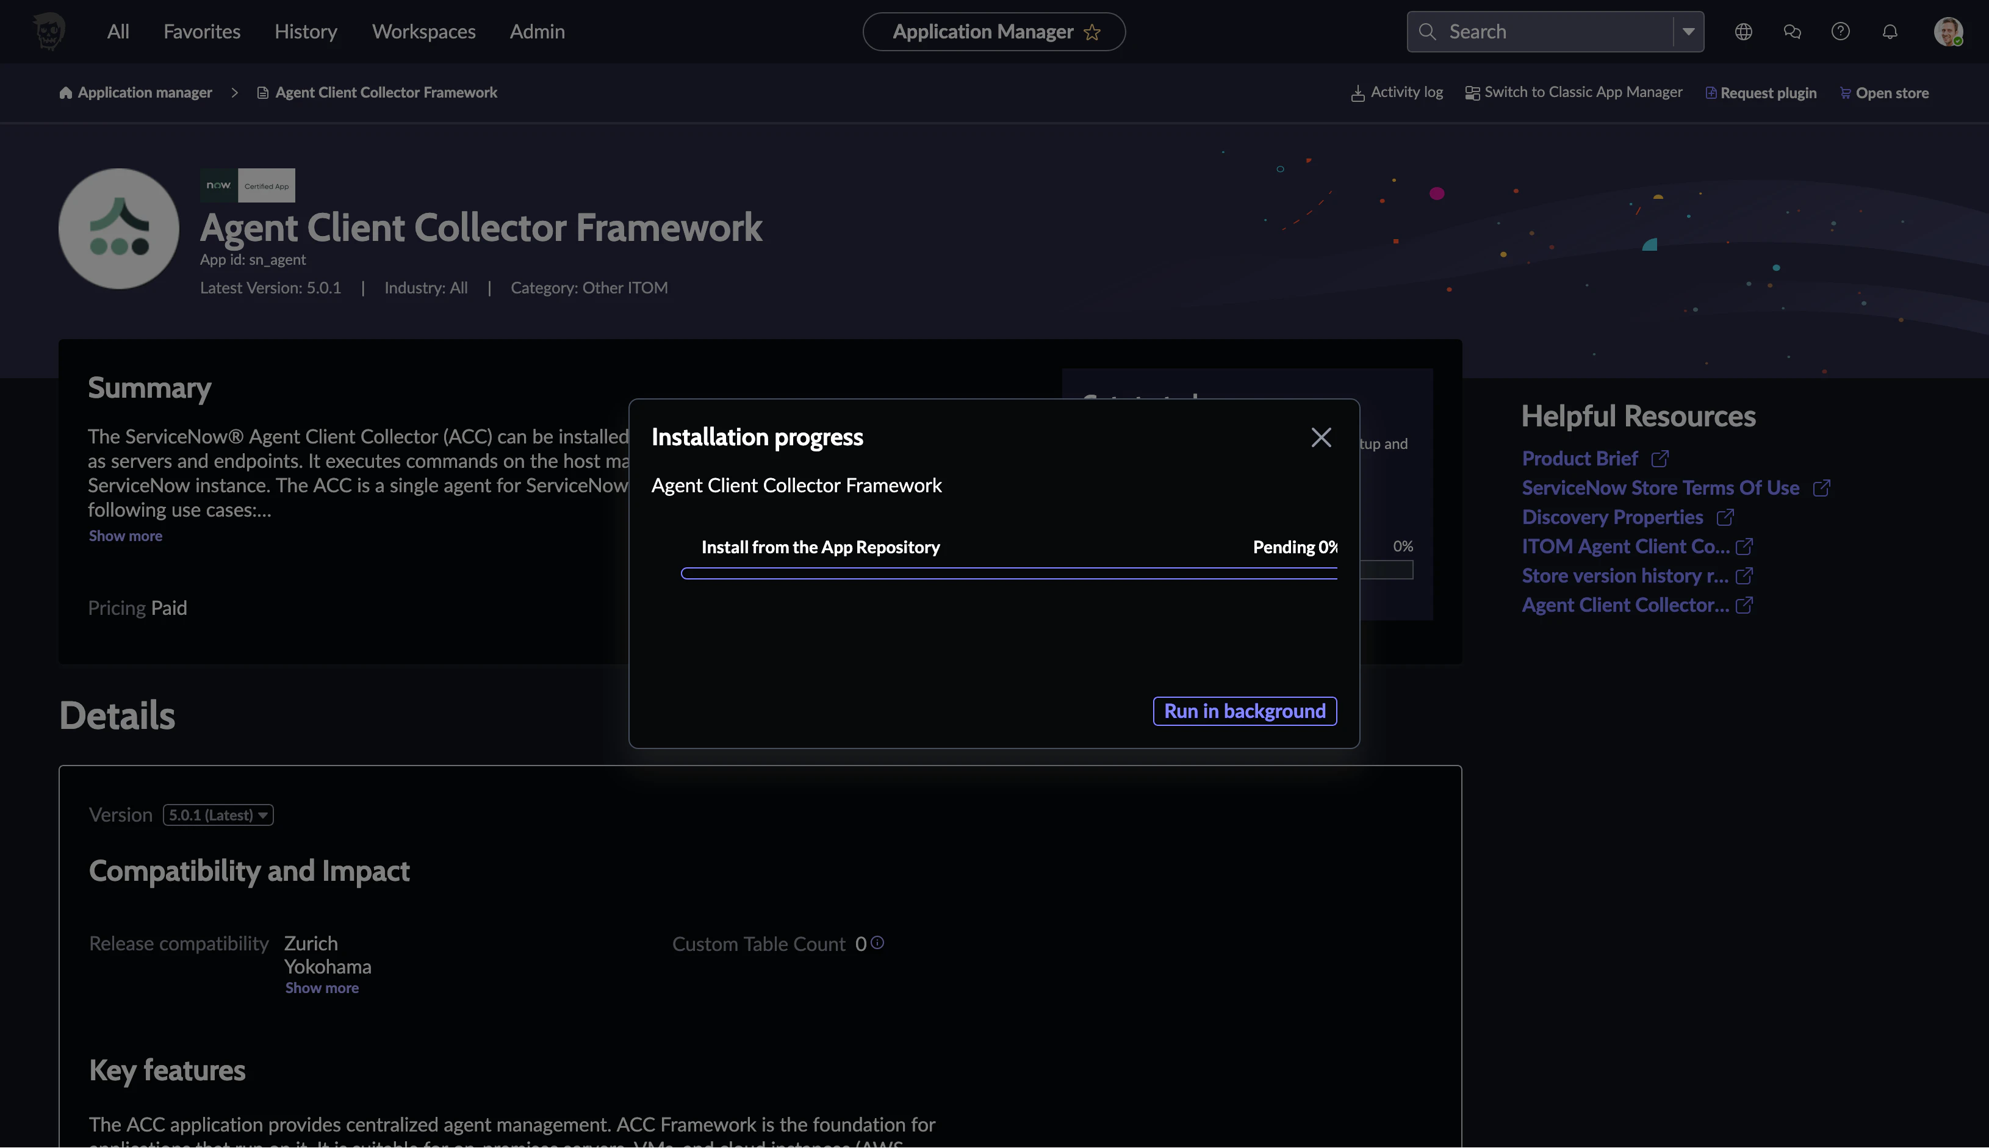The height and width of the screenshot is (1148, 1989).
Task: Click Industry: All text
Action: pos(426,288)
